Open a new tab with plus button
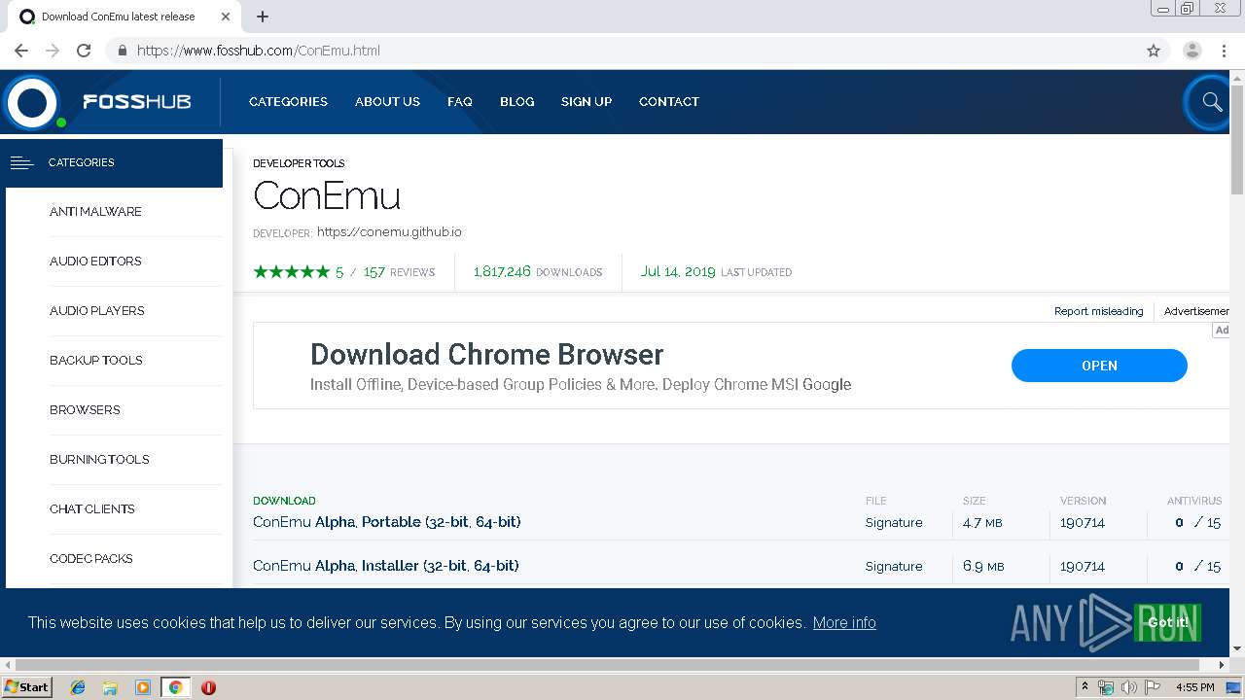The height and width of the screenshot is (700, 1245). [x=263, y=17]
